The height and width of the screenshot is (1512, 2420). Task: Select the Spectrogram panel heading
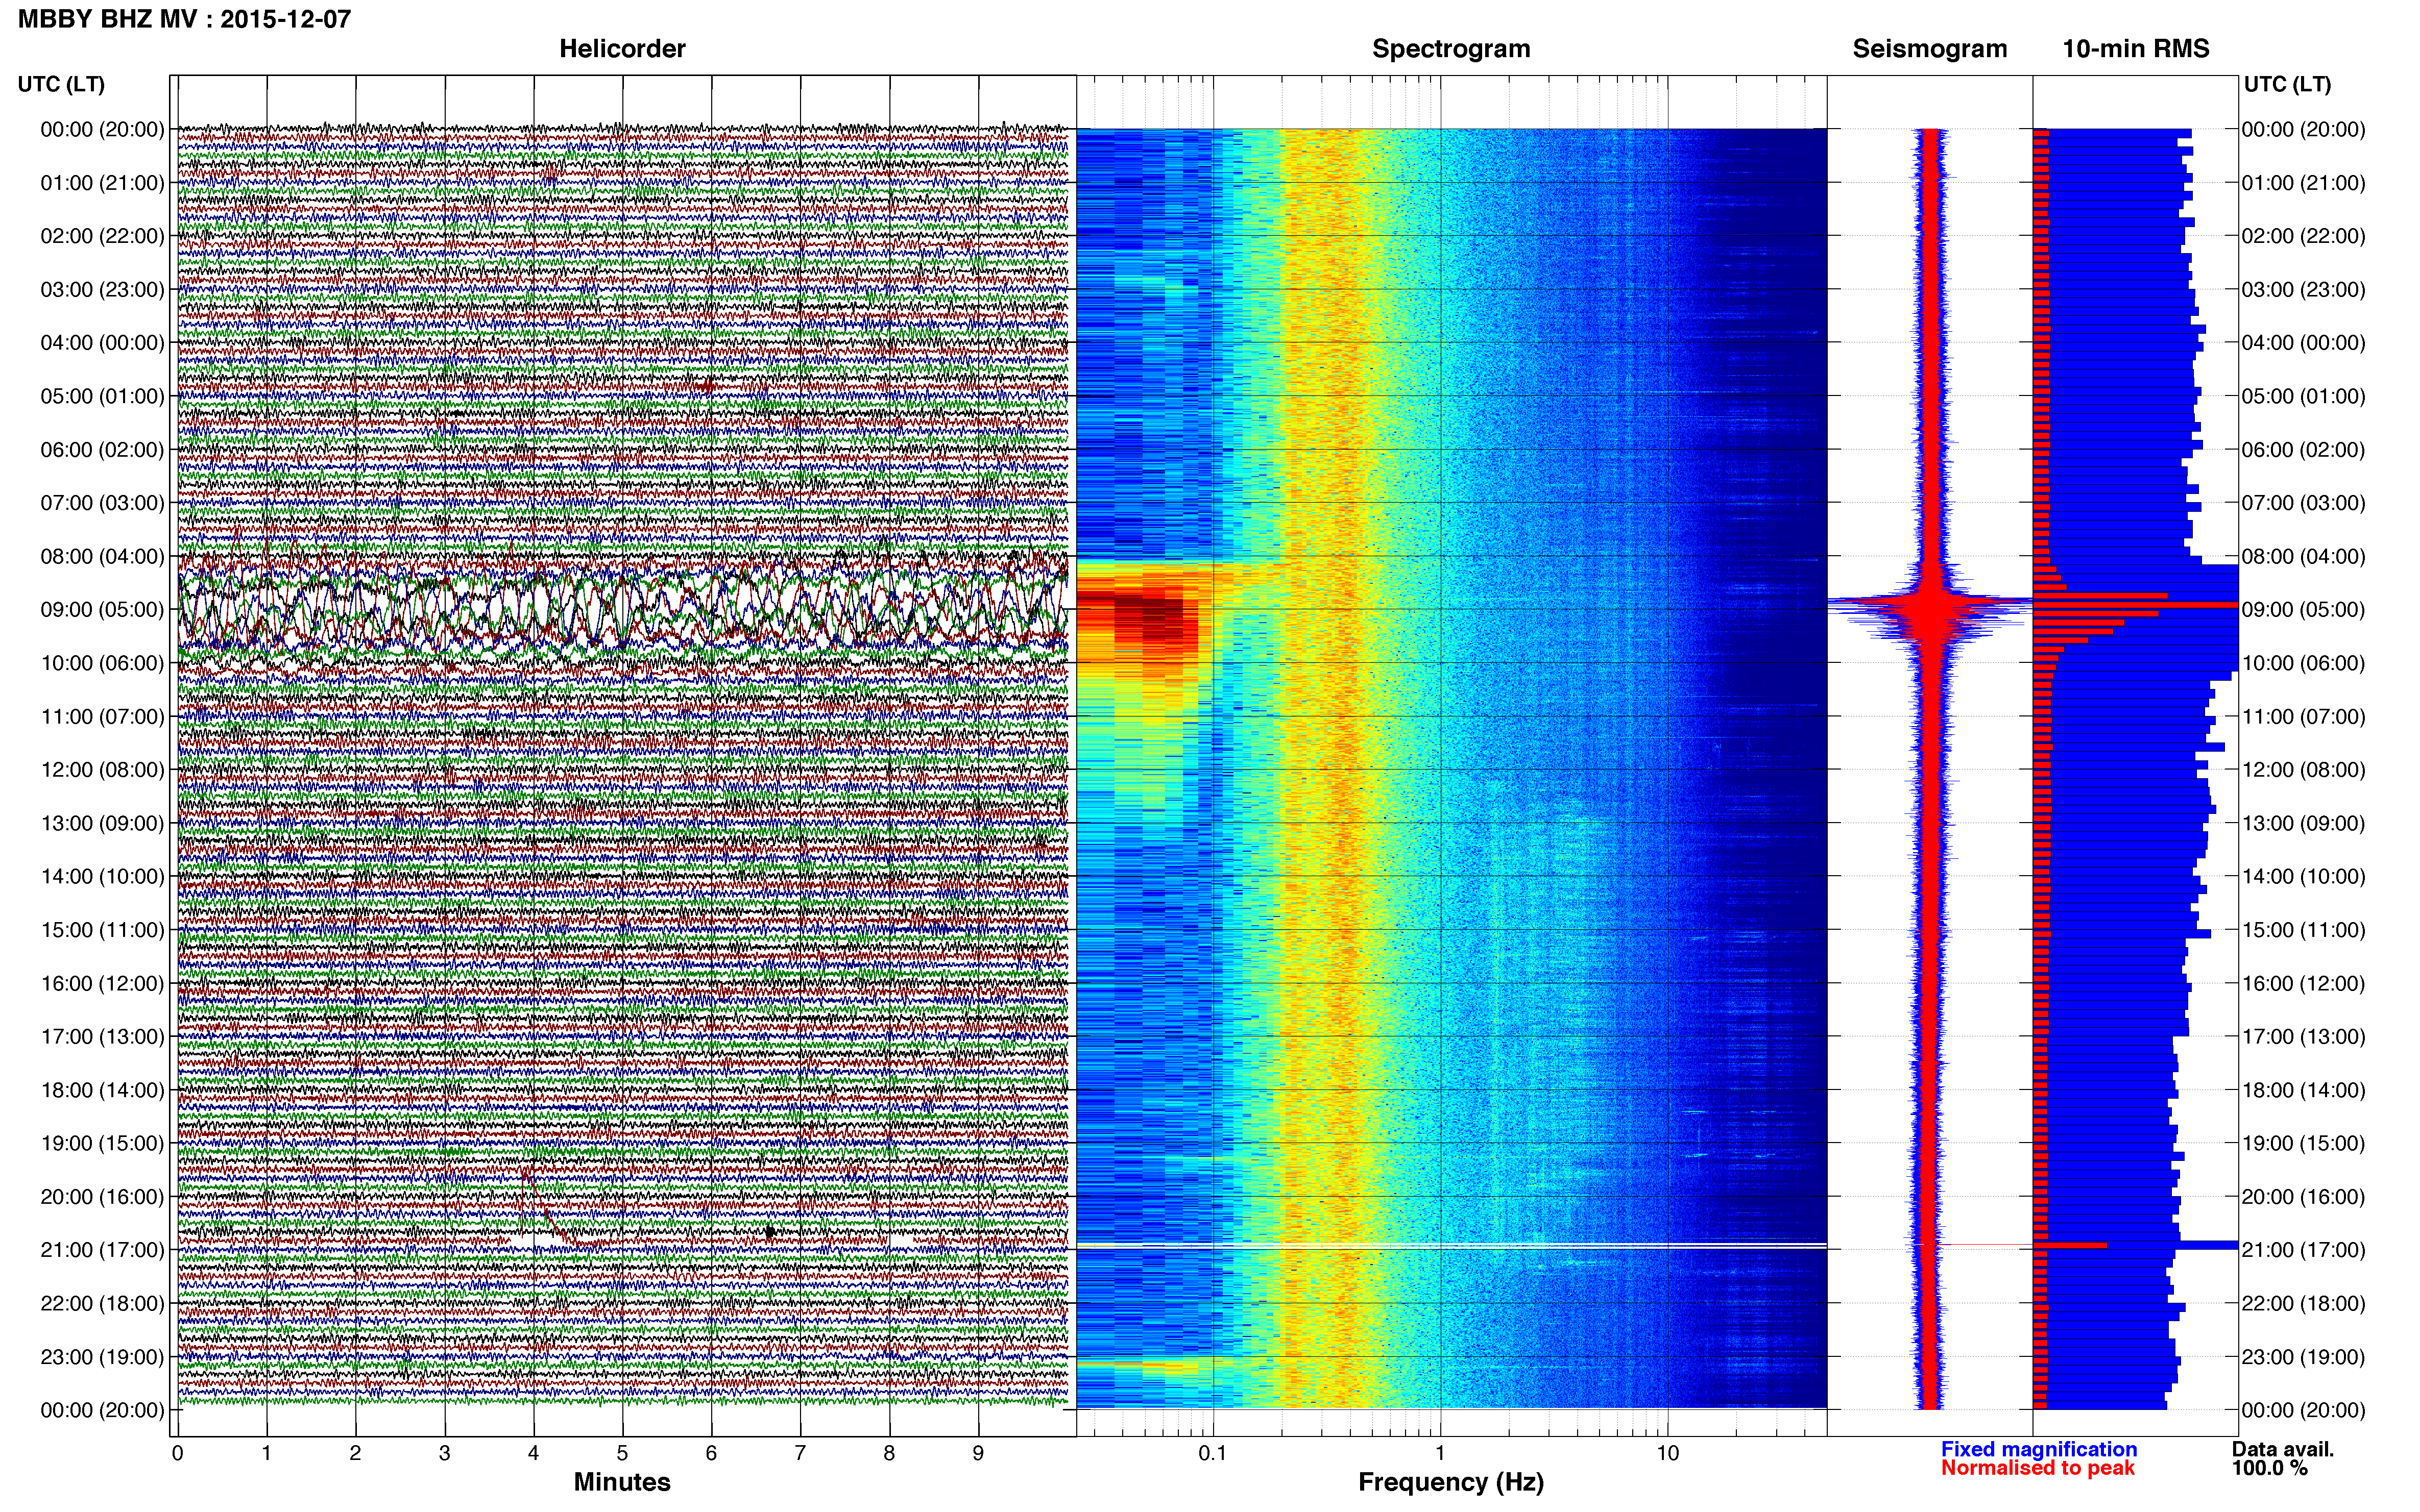[x=1450, y=49]
